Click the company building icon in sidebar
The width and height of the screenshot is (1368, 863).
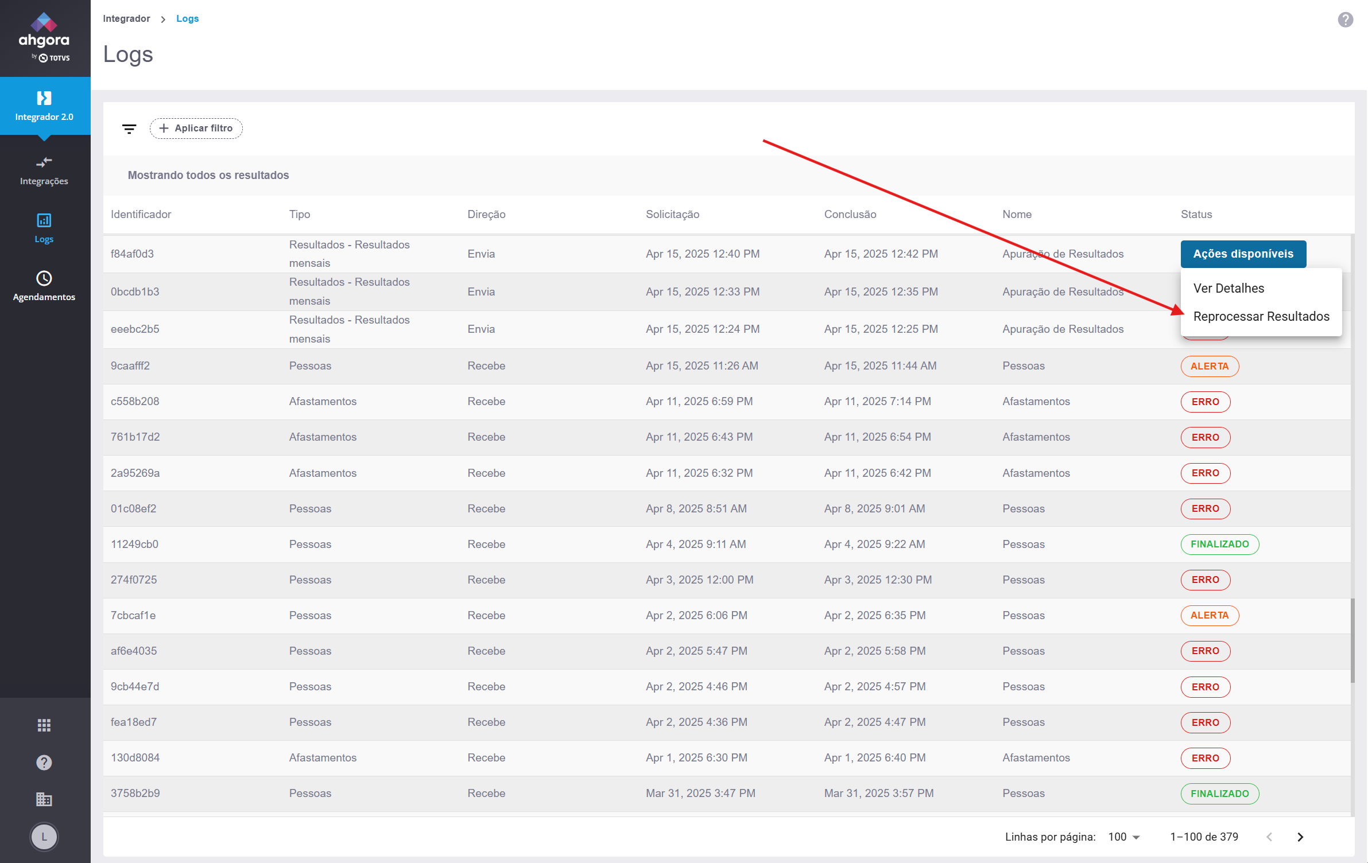44,799
